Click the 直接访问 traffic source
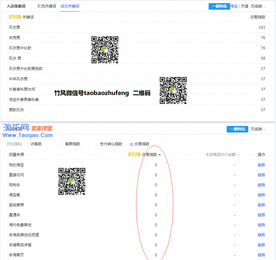 (x=16, y=175)
